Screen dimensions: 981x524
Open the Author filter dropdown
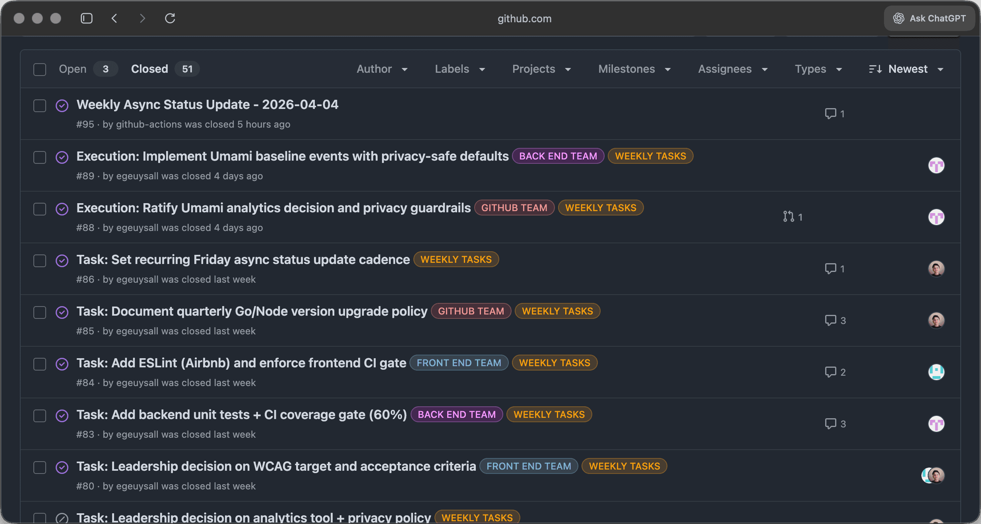382,69
